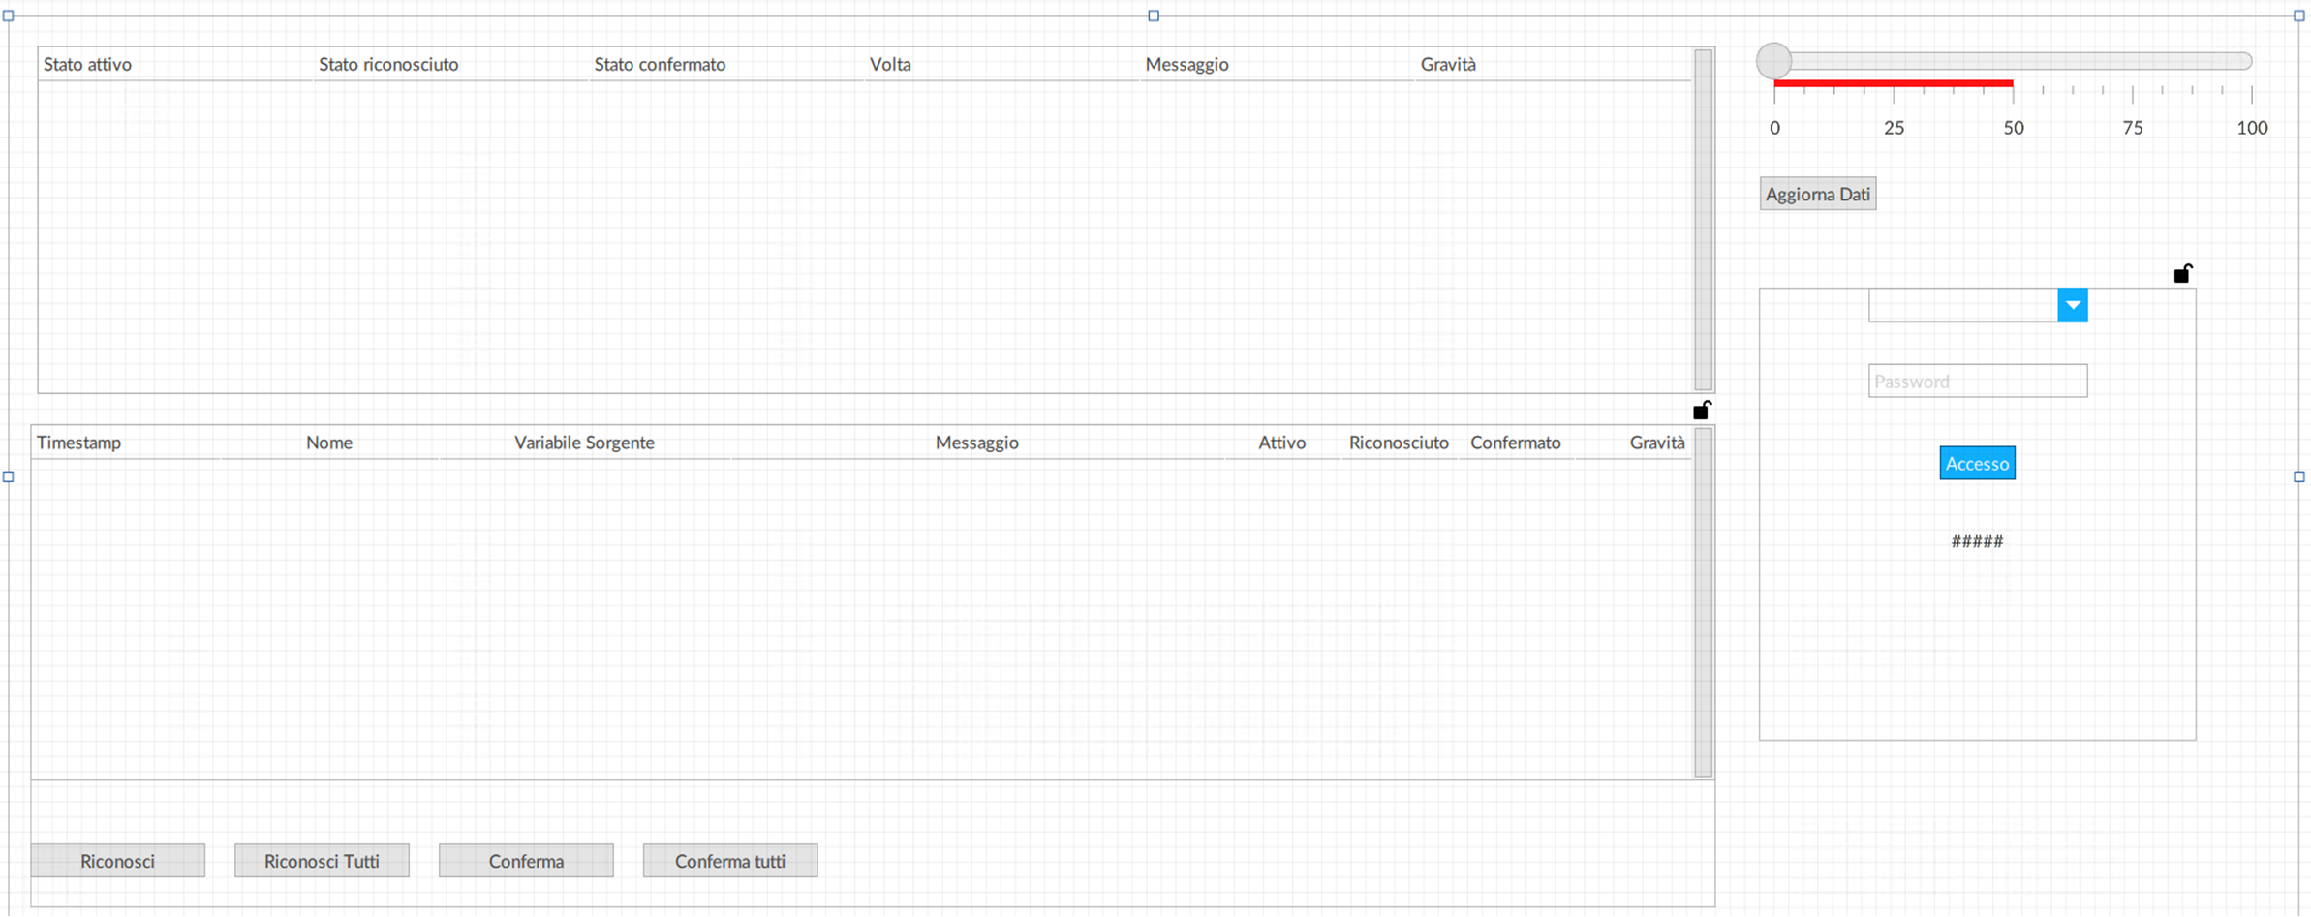Viewport: 2311px width, 917px height.
Task: Click the empty user combo box field
Action: coord(1962,305)
